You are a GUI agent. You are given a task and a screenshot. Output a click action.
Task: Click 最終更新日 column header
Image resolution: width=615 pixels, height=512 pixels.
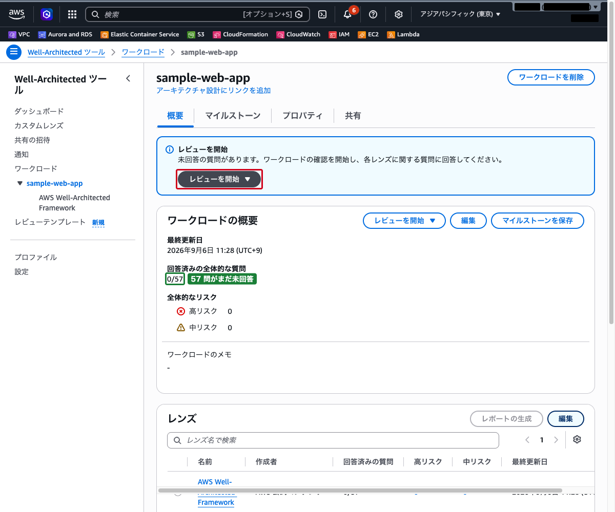point(530,462)
